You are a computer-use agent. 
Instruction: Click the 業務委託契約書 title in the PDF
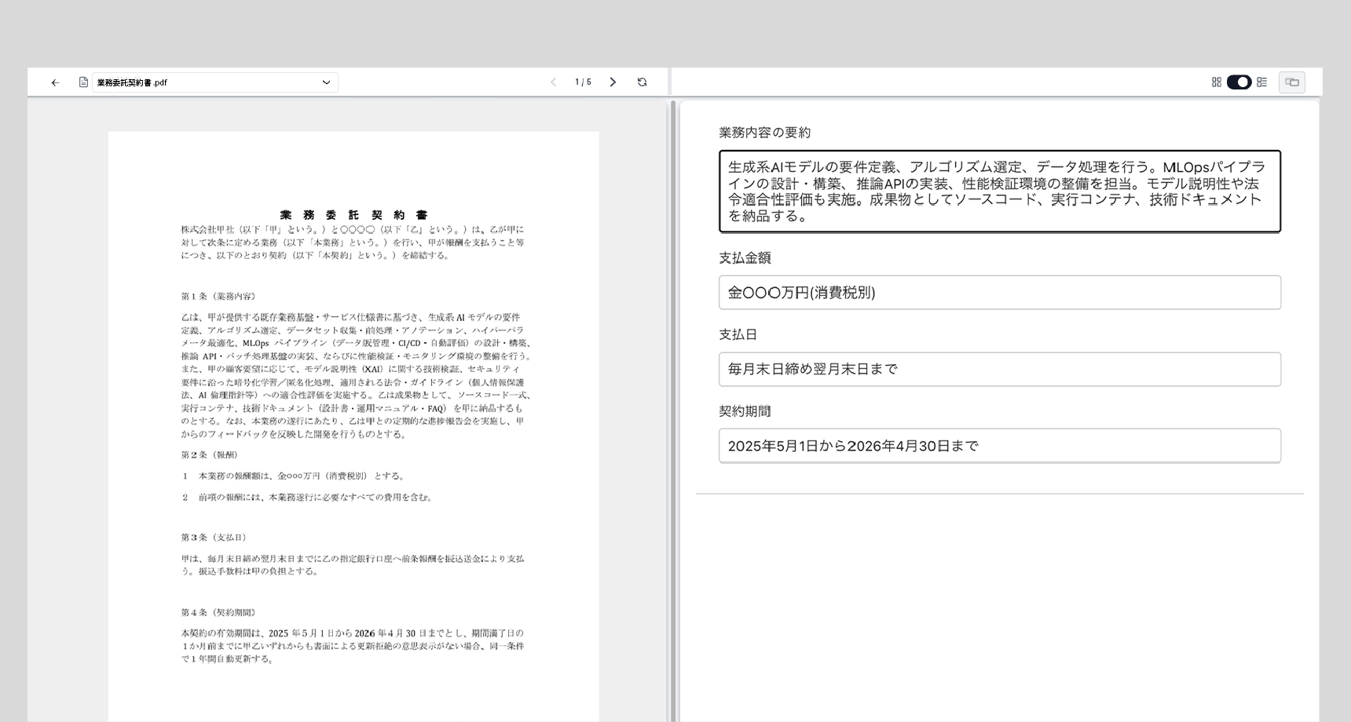pyautogui.click(x=353, y=215)
